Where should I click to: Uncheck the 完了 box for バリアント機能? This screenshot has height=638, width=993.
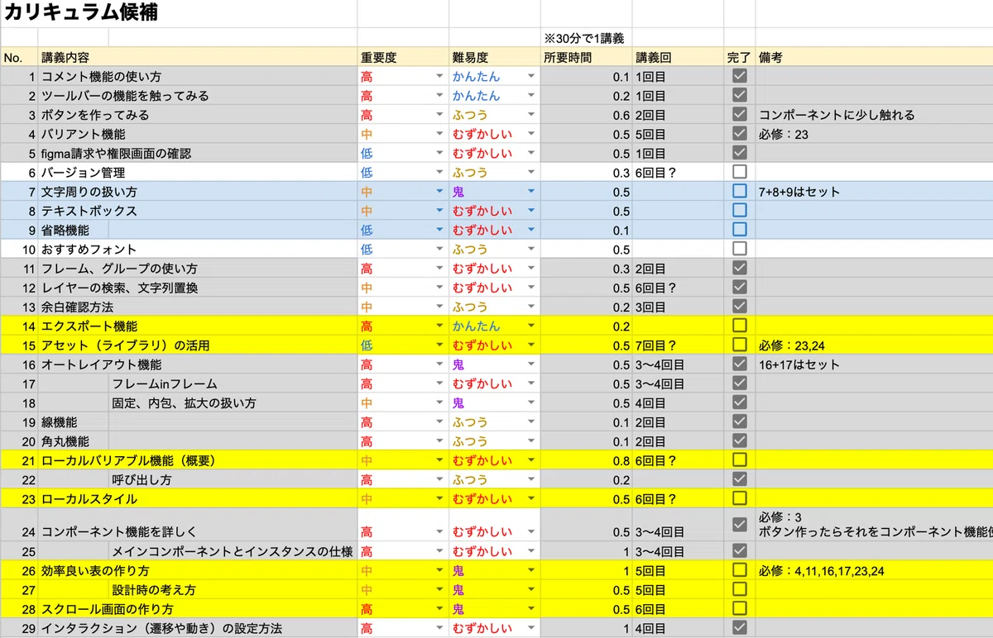pyautogui.click(x=740, y=133)
